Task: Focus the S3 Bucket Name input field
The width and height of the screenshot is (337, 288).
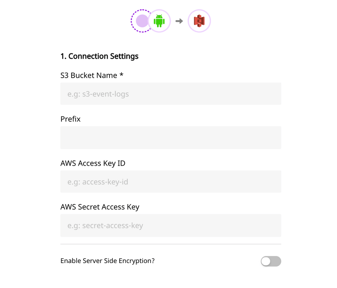Action: point(171,94)
